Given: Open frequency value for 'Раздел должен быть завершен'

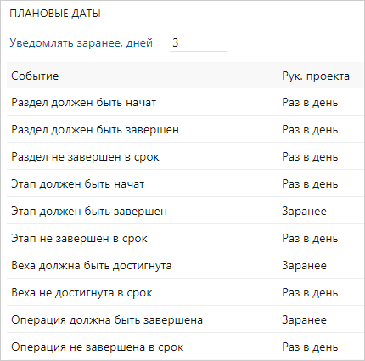Looking at the screenshot, I should pos(310,129).
